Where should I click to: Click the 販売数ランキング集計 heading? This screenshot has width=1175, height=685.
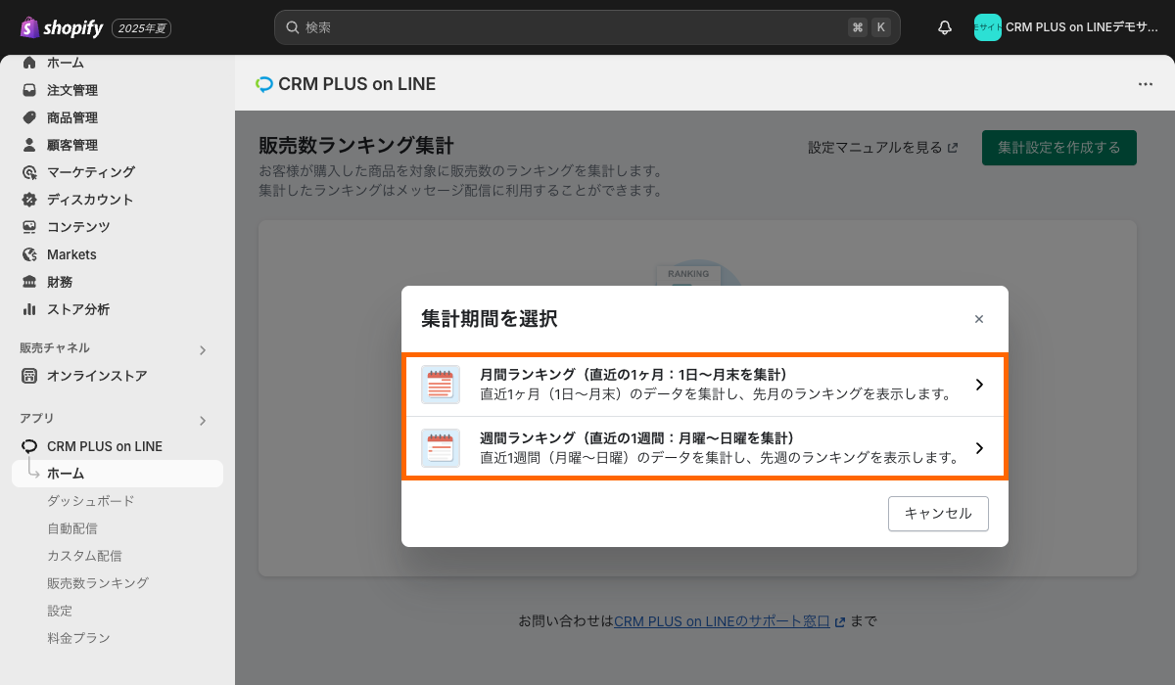[356, 146]
